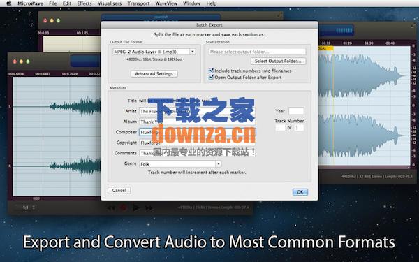Screen dimensions: 419x262
Task: Click the Year input field
Action: coord(296,111)
